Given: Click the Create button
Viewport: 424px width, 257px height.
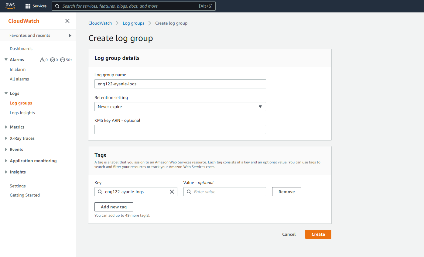Looking at the screenshot, I should (318, 234).
